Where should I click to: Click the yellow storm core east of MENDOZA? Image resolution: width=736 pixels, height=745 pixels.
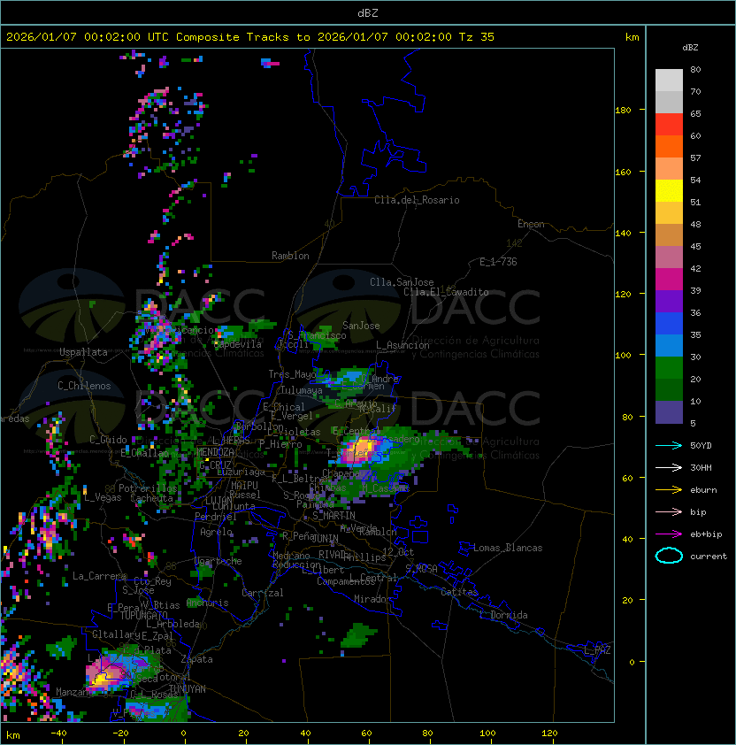coord(364,448)
